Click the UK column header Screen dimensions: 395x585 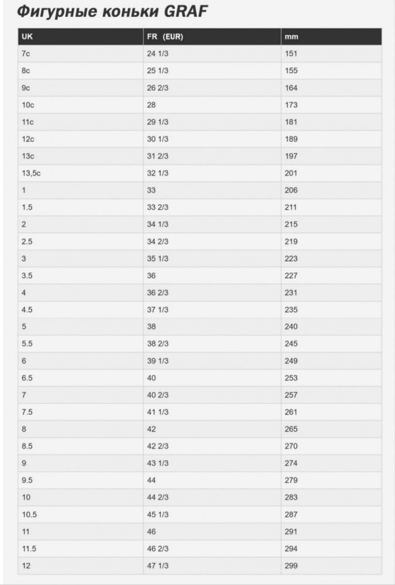point(81,37)
